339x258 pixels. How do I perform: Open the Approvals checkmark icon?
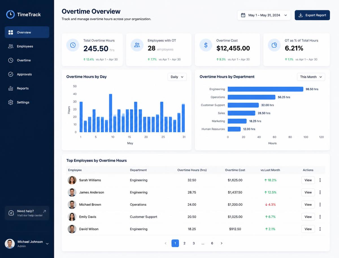click(x=11, y=74)
